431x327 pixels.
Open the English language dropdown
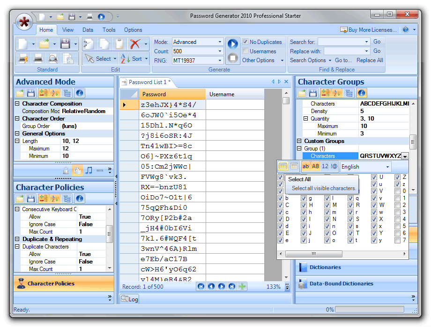tap(365, 166)
